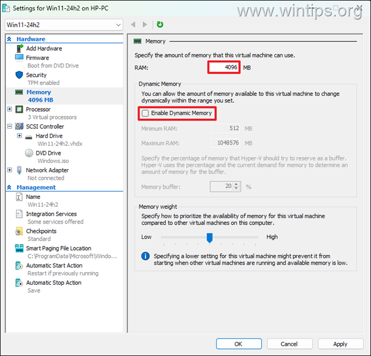Close the settings window
The image size is (371, 356).
tap(360, 8)
